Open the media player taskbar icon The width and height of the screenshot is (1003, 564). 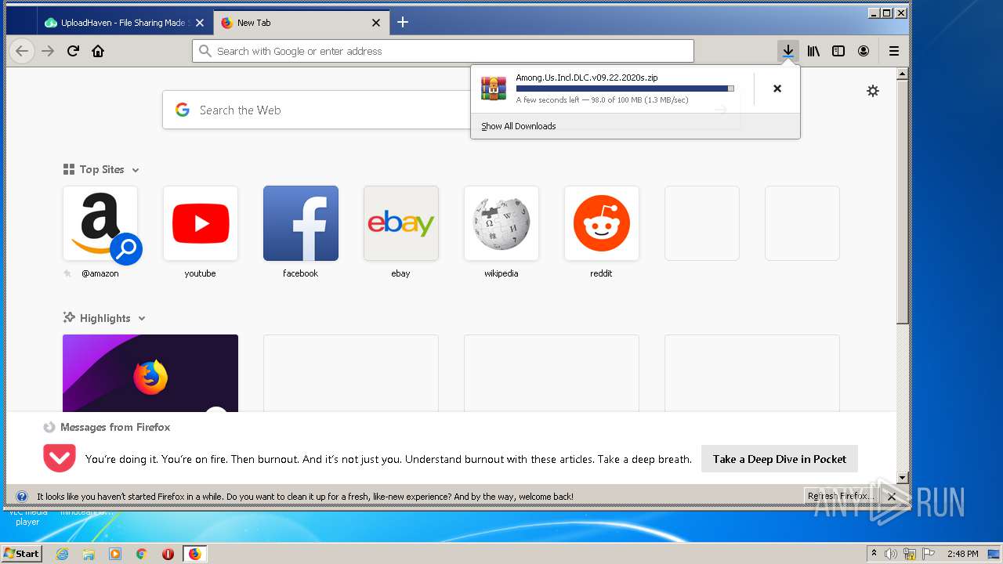115,554
